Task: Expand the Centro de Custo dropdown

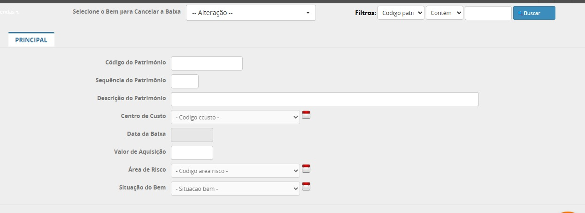Action: point(235,117)
